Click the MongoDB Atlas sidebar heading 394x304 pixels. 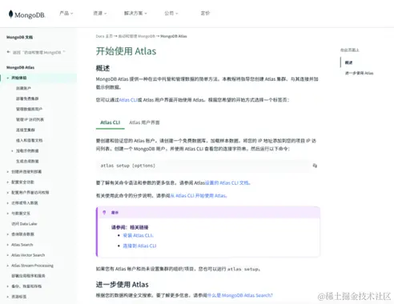point(20,67)
